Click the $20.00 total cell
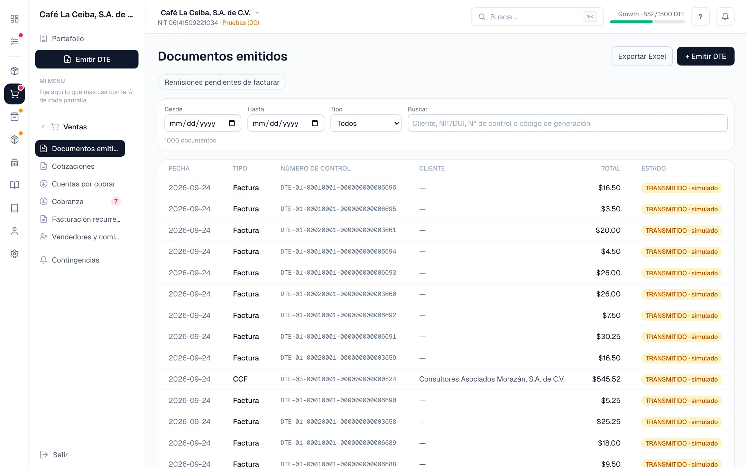Viewport: 747px width, 467px height. click(x=608, y=230)
